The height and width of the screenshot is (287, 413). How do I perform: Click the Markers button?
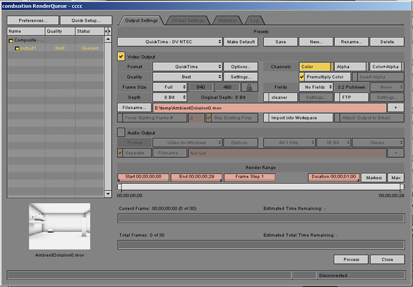pos(374,178)
